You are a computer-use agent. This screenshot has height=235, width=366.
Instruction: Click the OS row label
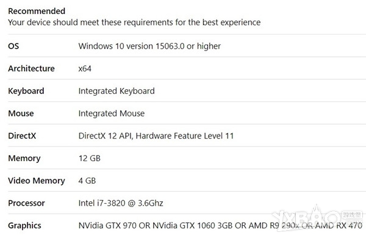pyautogui.click(x=13, y=46)
